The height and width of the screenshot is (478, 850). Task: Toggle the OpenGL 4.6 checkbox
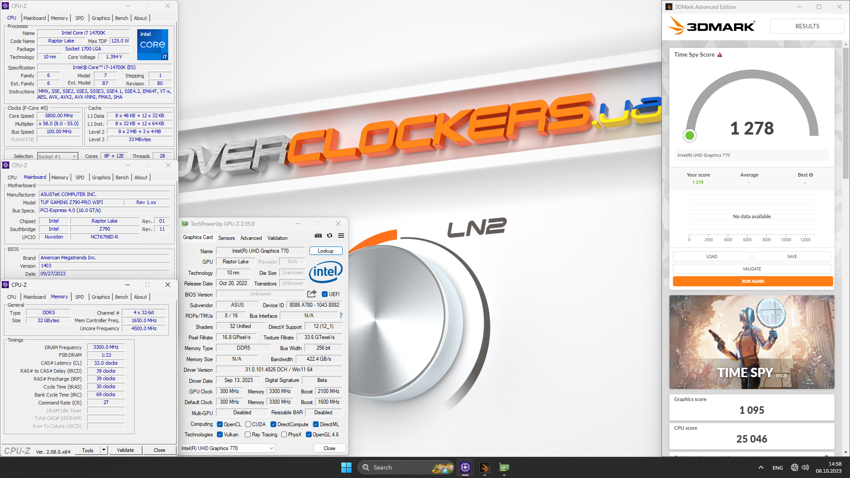[x=309, y=435]
